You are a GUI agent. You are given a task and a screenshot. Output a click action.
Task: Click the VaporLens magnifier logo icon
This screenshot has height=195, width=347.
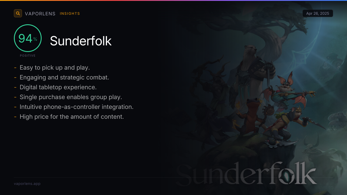[18, 13]
